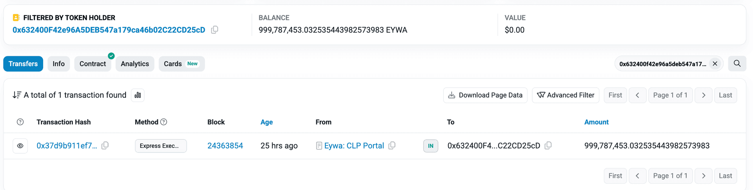The height and width of the screenshot is (190, 753).
Task: Click the Method help icon
Action: (x=164, y=122)
